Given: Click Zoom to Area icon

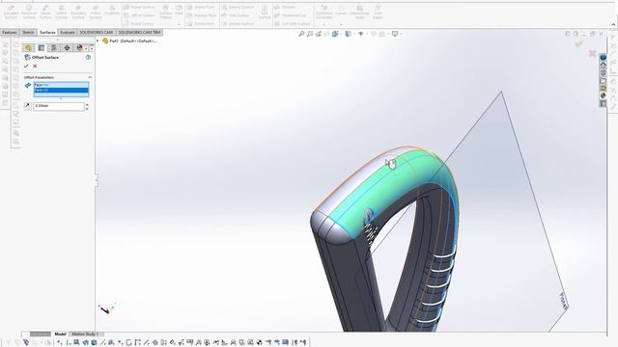Looking at the screenshot, I should tap(310, 34).
